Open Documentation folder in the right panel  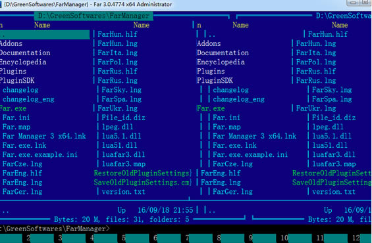[x=223, y=53]
